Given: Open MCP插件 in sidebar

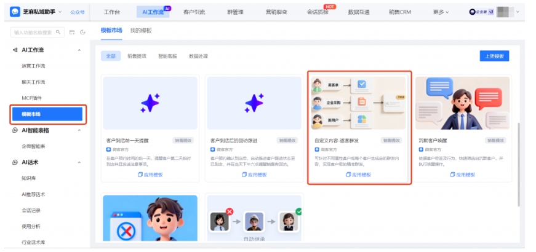Looking at the screenshot, I should pos(31,98).
